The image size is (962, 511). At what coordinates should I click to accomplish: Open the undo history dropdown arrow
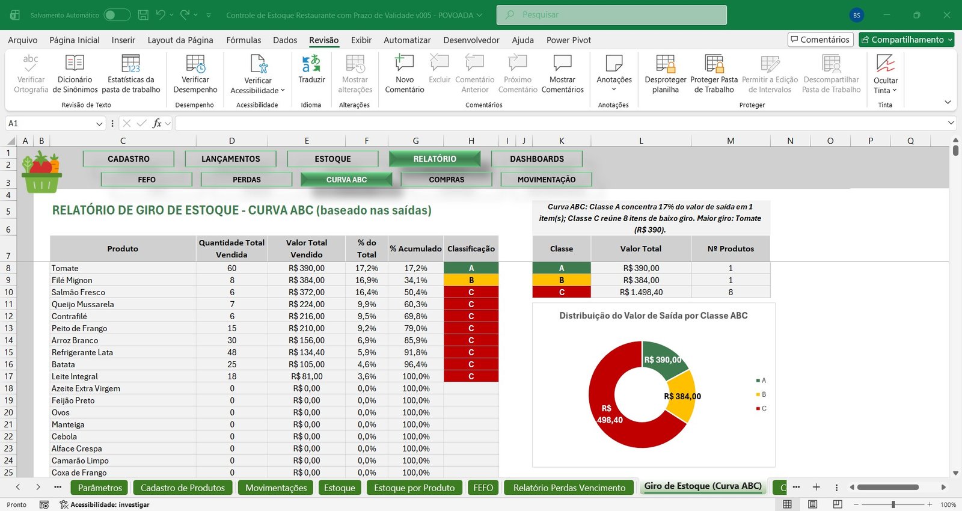(171, 14)
